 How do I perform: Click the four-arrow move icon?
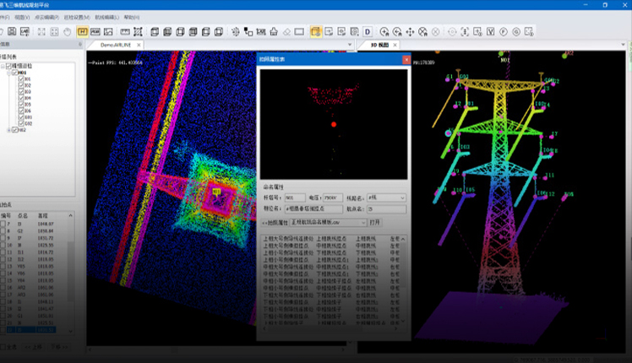click(x=410, y=32)
